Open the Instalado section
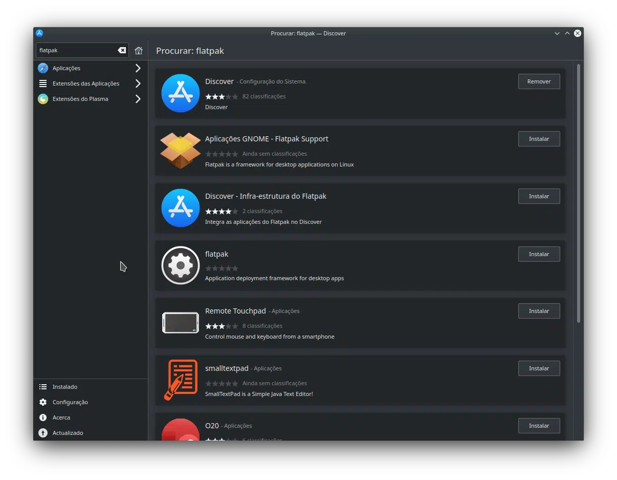The height and width of the screenshot is (480, 617). coord(91,387)
